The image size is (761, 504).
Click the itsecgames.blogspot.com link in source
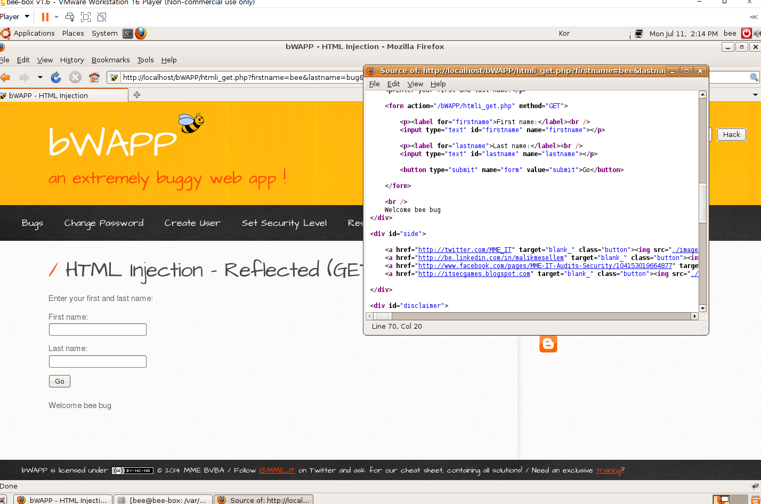pyautogui.click(x=474, y=274)
